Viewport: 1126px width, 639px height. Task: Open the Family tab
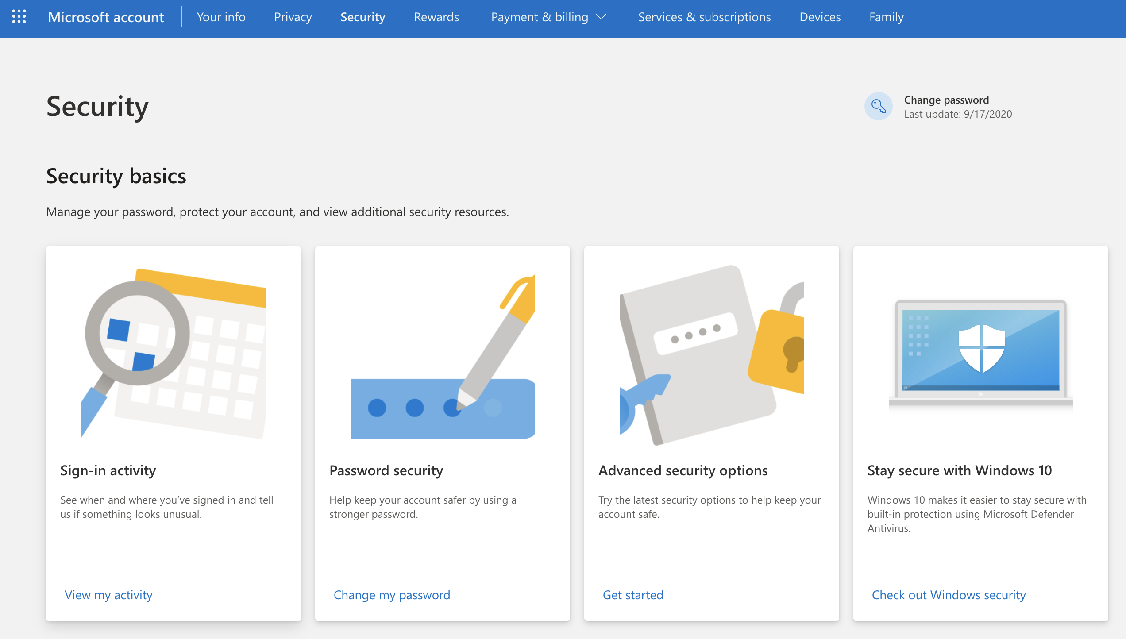coord(886,17)
